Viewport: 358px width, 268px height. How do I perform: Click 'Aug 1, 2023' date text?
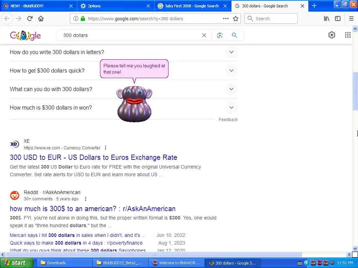coord(172,243)
